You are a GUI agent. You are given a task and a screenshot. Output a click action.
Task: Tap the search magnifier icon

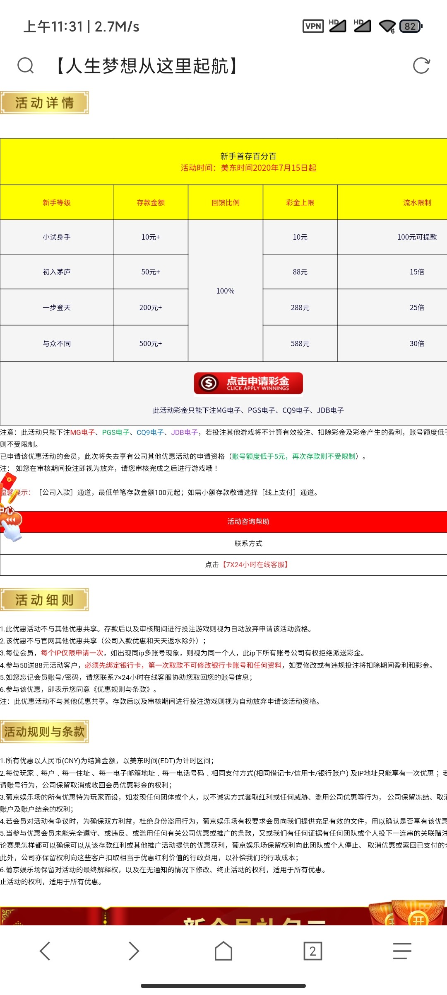[x=26, y=66]
